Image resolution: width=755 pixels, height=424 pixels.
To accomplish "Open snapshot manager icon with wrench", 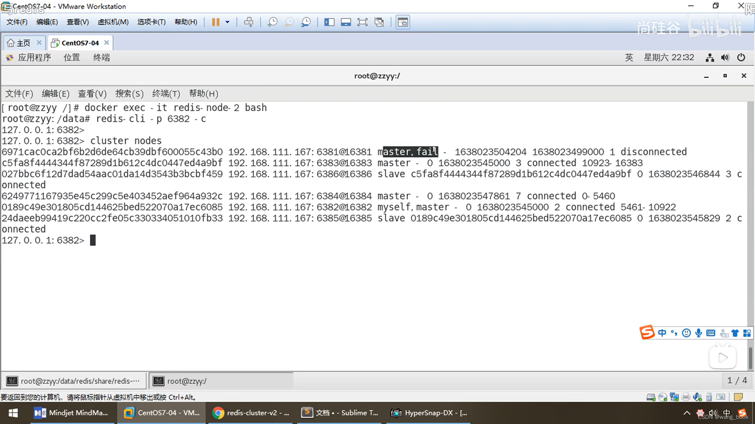I will (306, 22).
